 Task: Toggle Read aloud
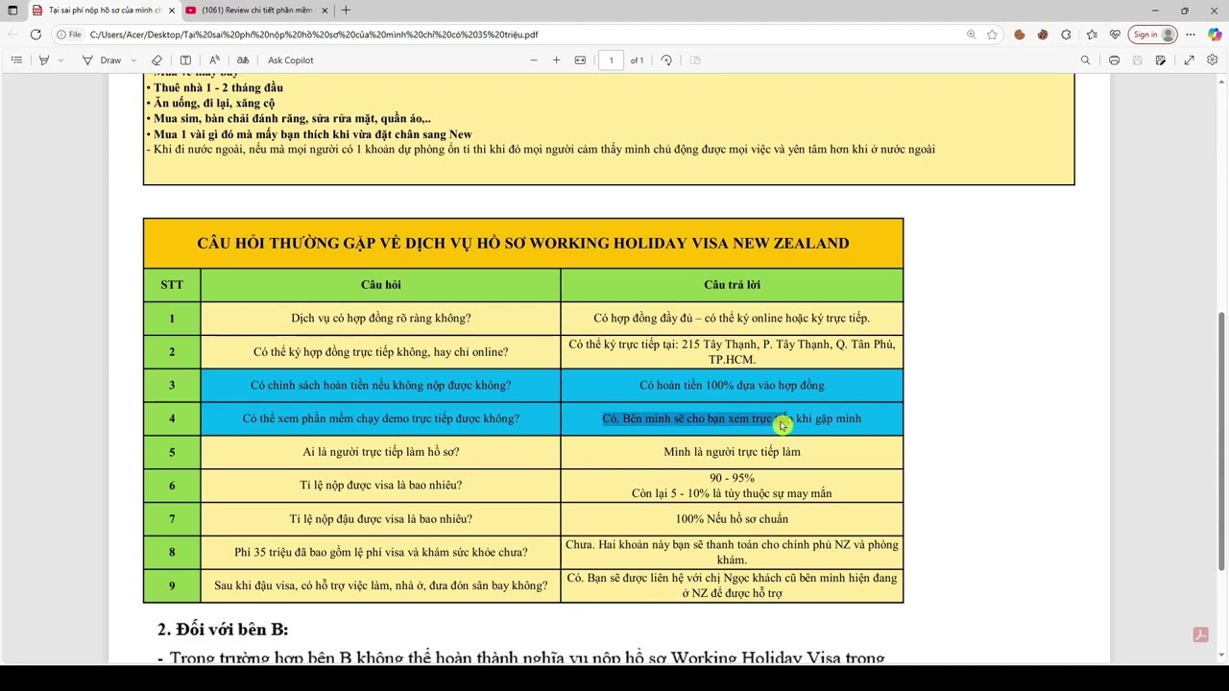coord(214,60)
